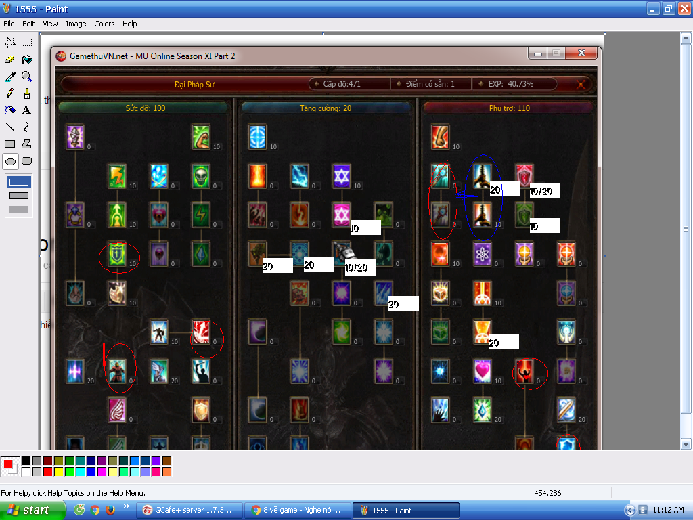This screenshot has width=693, height=520.
Task: Click the vertical scrollbar up arrow
Action: click(686, 39)
